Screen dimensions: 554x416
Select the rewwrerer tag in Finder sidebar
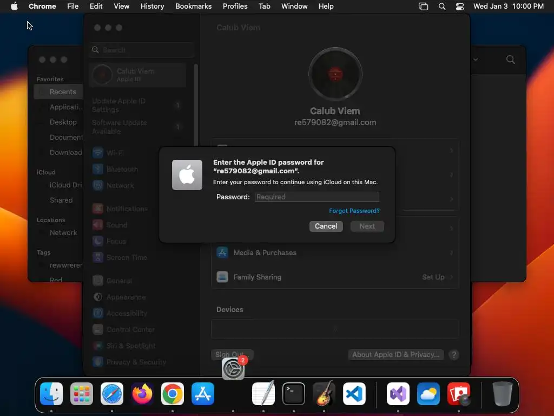click(x=58, y=265)
